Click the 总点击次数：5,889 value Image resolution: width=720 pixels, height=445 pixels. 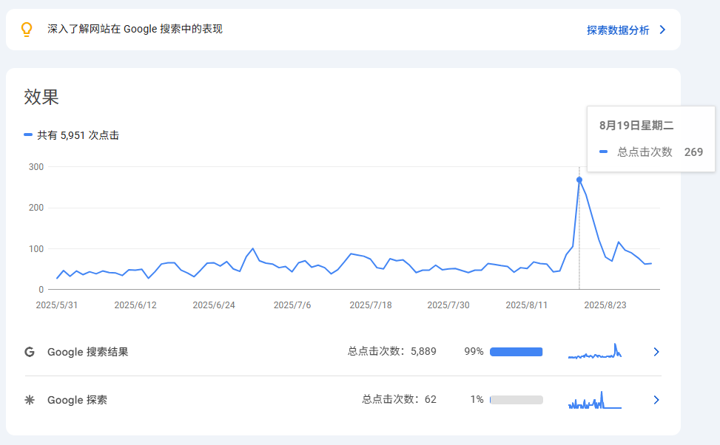(x=391, y=351)
